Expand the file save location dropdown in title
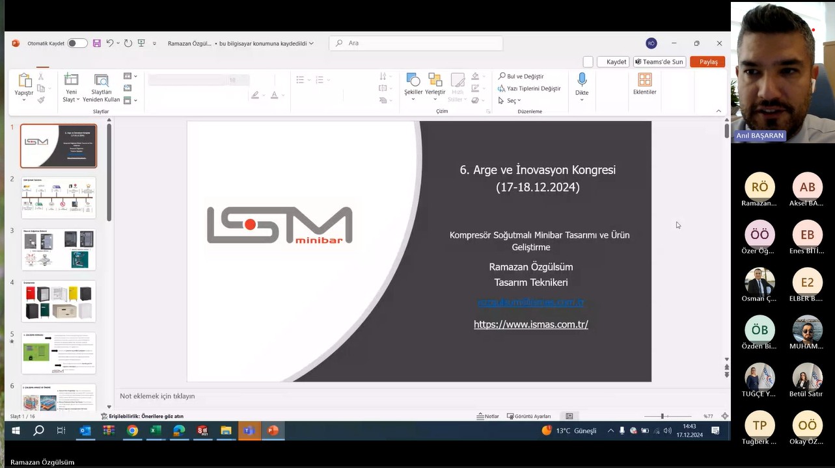835x468 pixels. click(311, 44)
